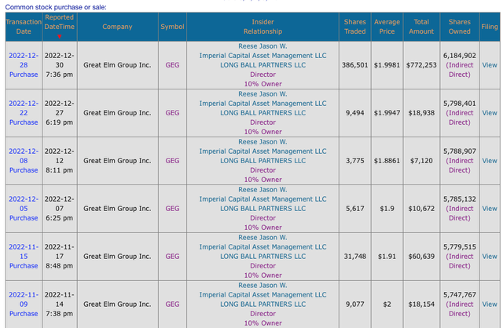
Task: View filing for the 9,494 shares purchase
Action: (490, 113)
